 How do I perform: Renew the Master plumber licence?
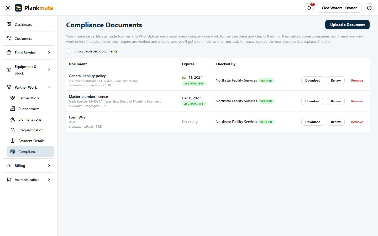tap(336, 101)
